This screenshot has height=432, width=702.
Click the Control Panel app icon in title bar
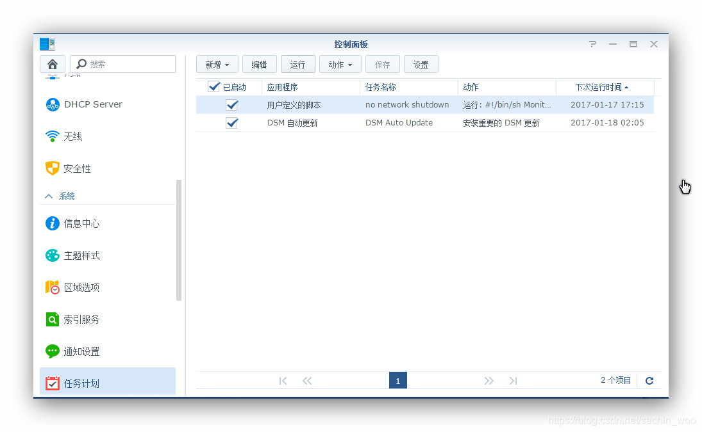[x=47, y=44]
